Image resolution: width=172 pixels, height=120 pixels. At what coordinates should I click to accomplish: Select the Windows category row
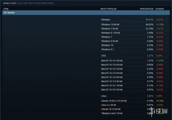click(135, 20)
